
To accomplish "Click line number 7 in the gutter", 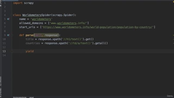I will pyautogui.click(x=5, y=27).
